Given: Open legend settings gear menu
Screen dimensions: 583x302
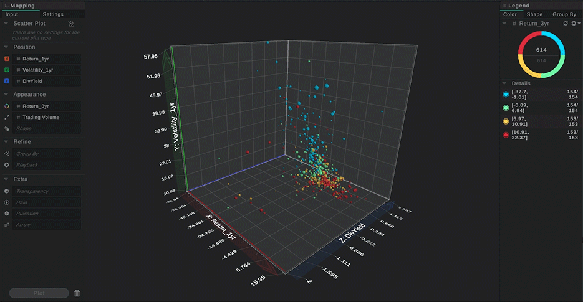Looking at the screenshot, I should pos(575,24).
